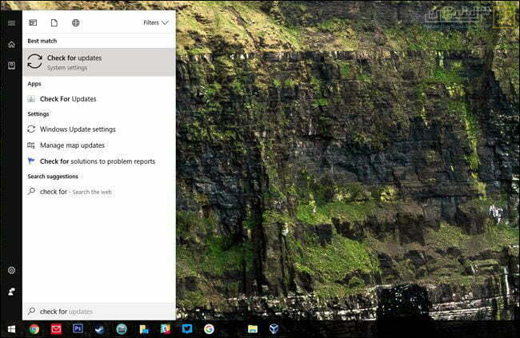Click the search box with 'check for updates'
Viewport: 520px width, 338px height.
[99, 311]
